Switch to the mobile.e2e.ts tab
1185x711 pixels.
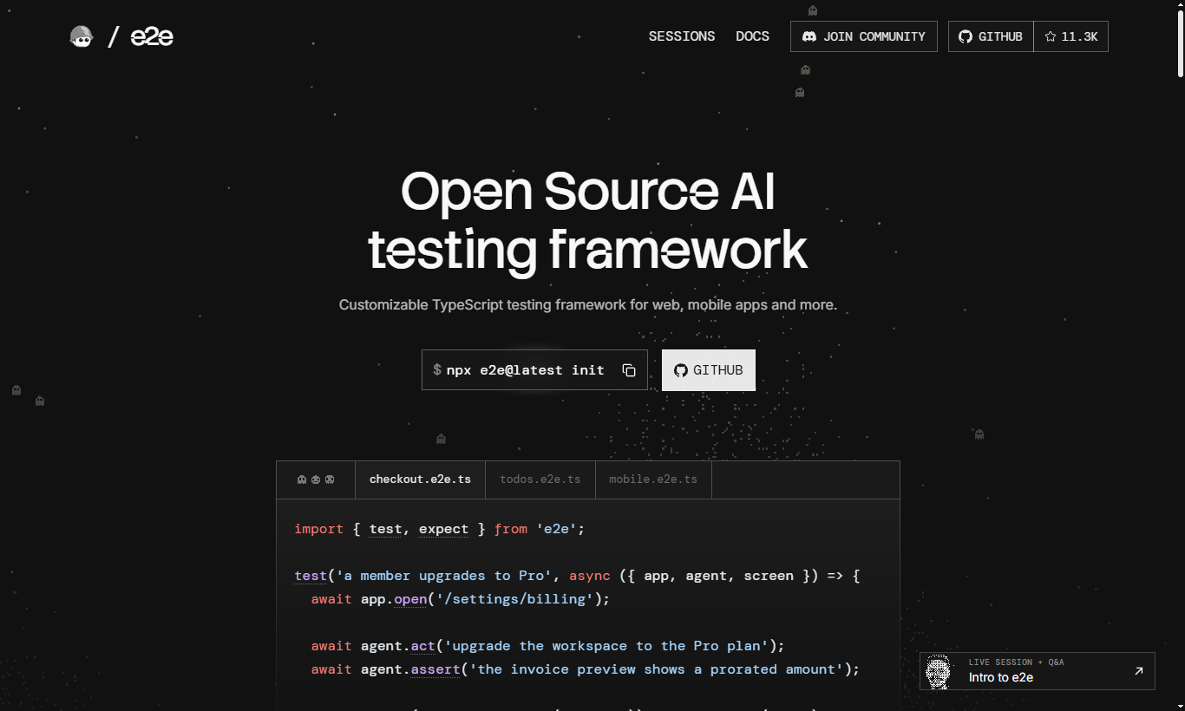click(653, 479)
